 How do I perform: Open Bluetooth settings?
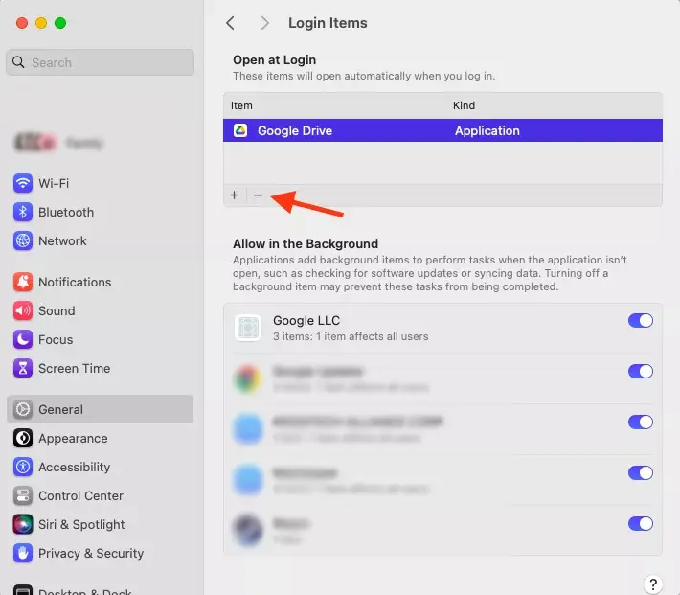click(100, 212)
